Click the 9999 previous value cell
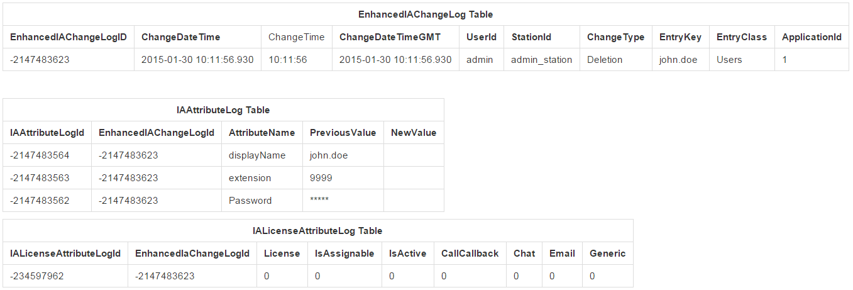This screenshot has width=853, height=290. [x=321, y=178]
